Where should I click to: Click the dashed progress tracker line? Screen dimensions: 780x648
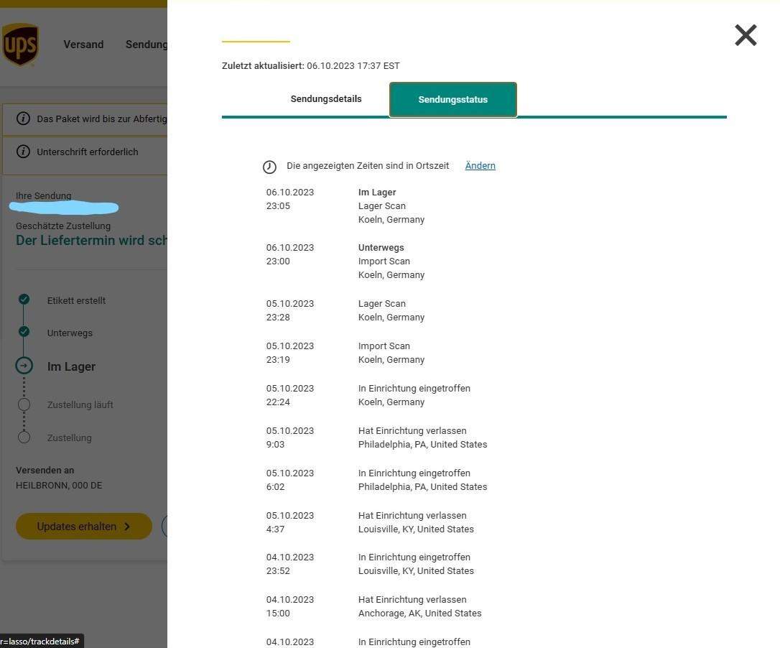(x=24, y=385)
